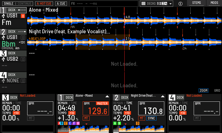Click the USB icon on deck 2 source
The width and height of the screenshot is (222, 133).
[3, 38]
